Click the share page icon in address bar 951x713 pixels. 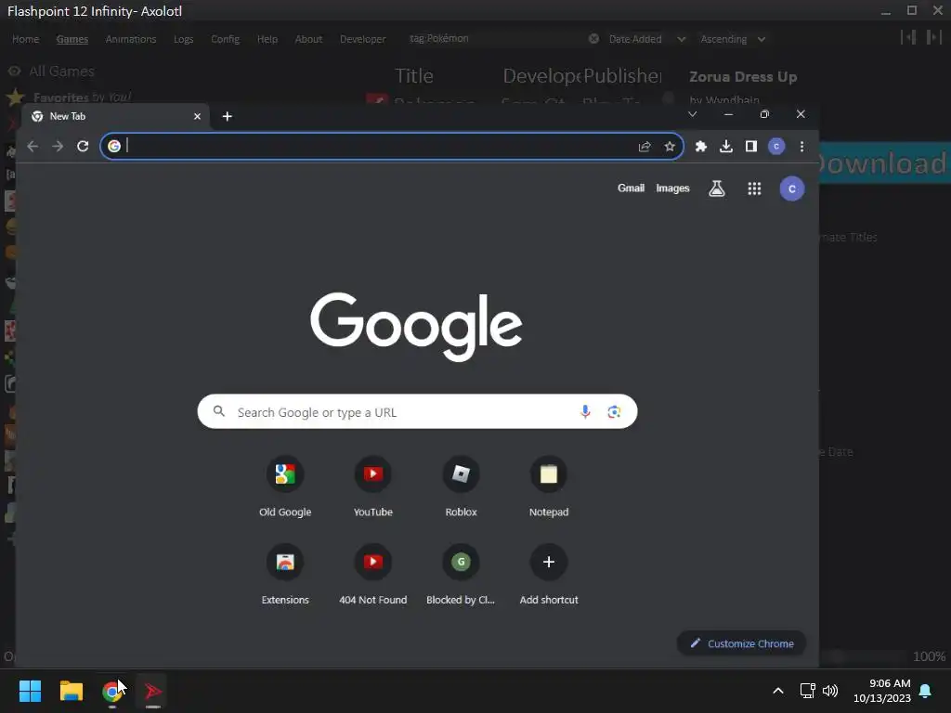click(x=645, y=146)
